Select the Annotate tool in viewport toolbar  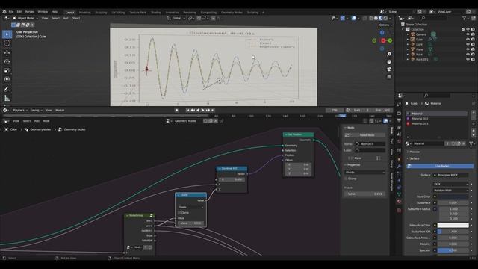pos(7,89)
